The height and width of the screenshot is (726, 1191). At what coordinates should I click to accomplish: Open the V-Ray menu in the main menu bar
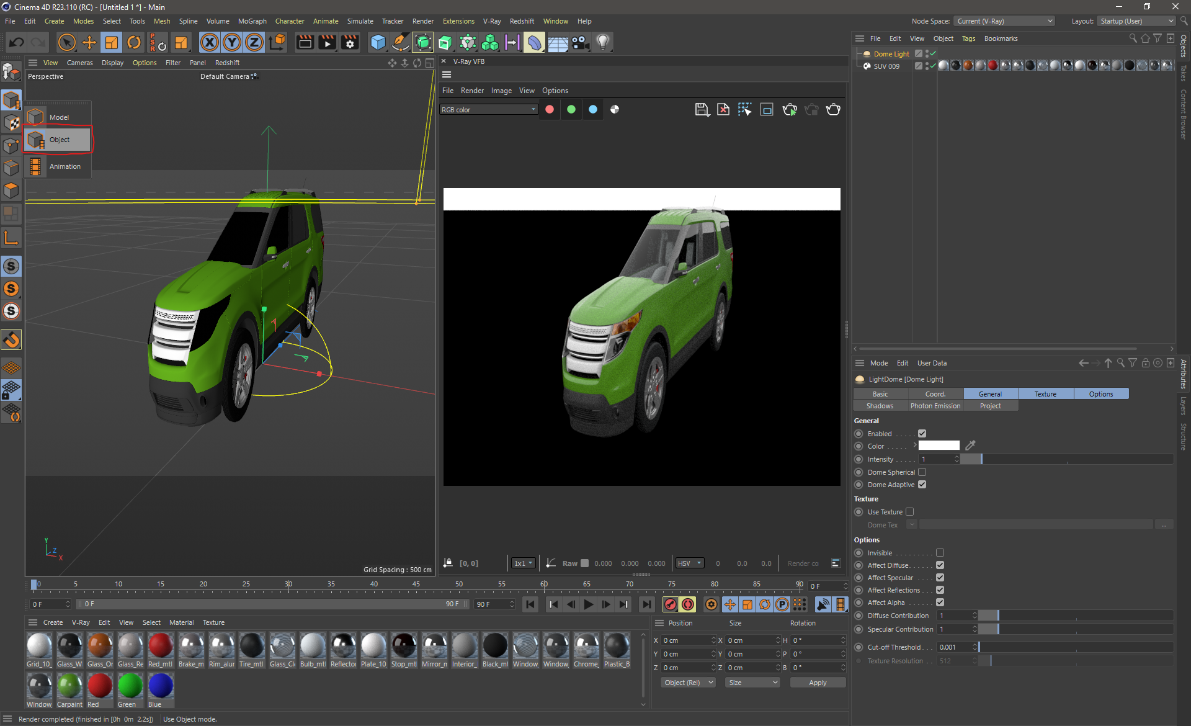492,21
